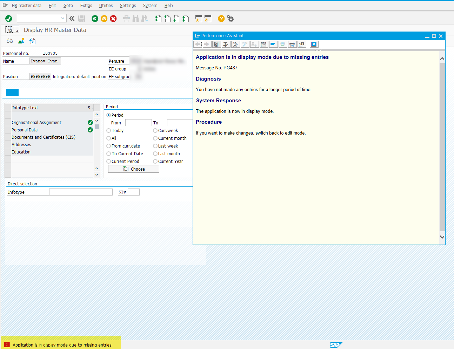Click the blue tab button above infotype list
454x349 pixels.
click(x=12, y=93)
